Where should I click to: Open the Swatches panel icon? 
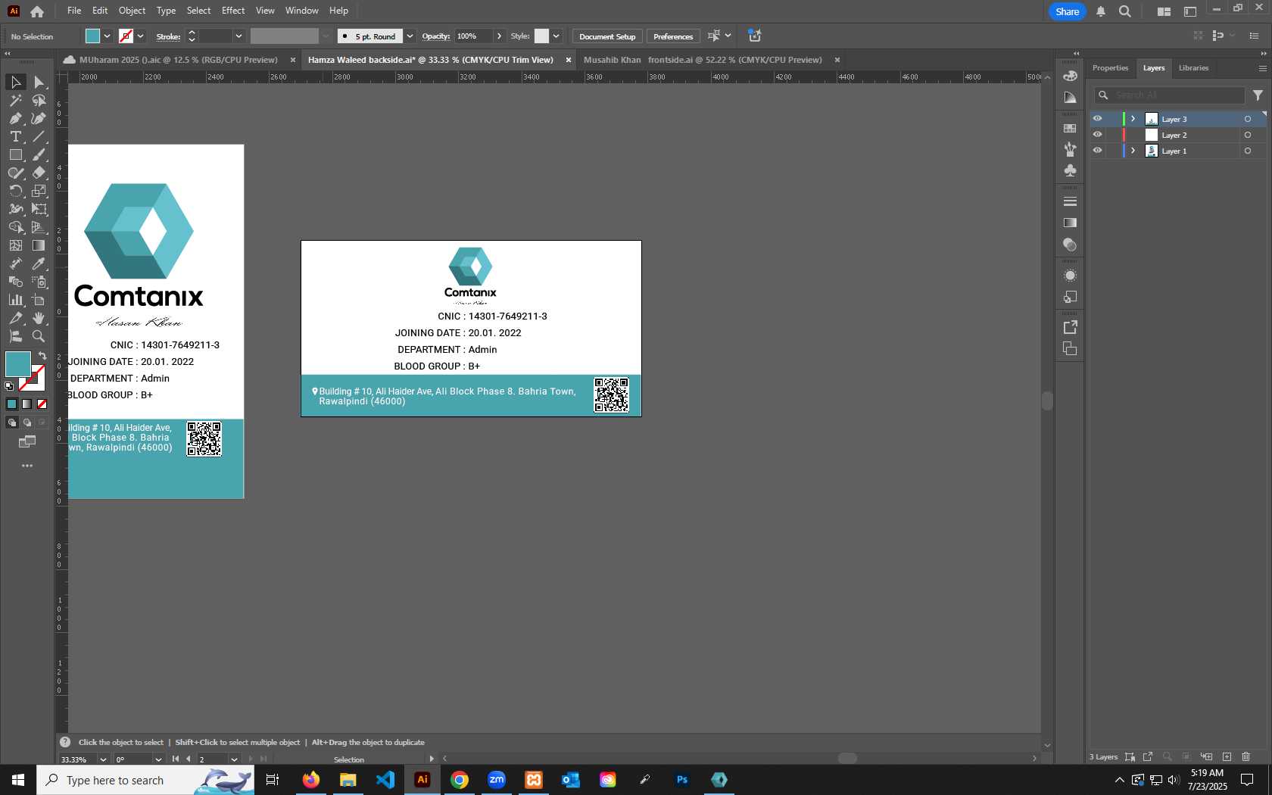[1070, 128]
